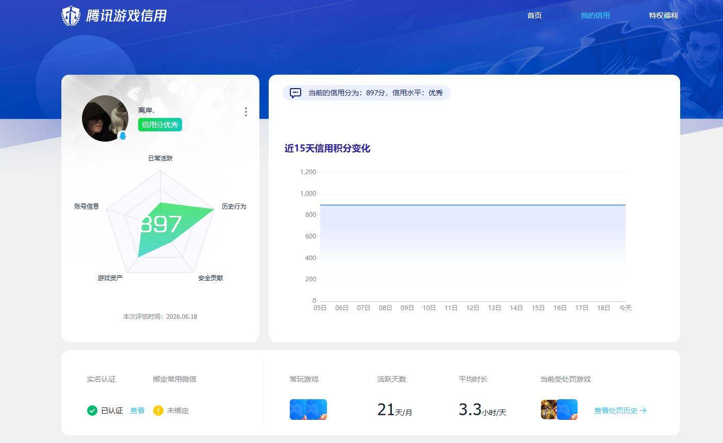
Task: Click the username 离岸. text
Action: pos(146,110)
